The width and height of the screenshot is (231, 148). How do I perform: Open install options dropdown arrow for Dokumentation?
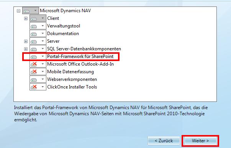click(x=43, y=34)
